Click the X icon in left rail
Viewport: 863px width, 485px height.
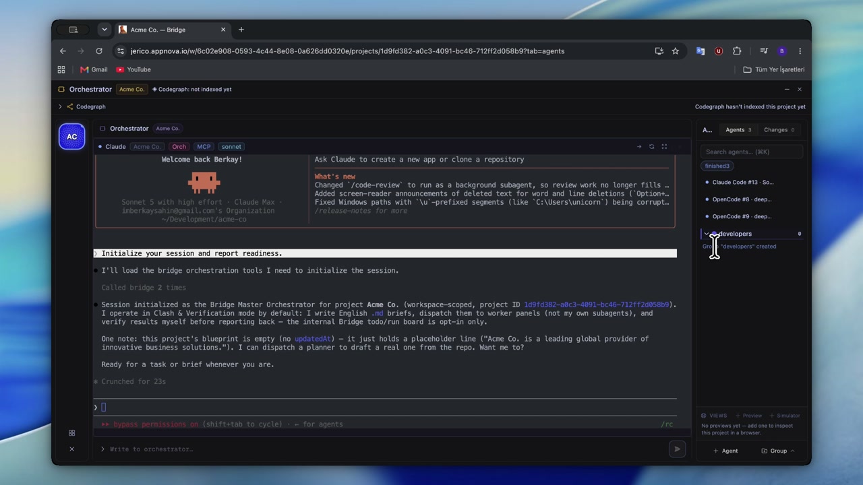coord(71,449)
